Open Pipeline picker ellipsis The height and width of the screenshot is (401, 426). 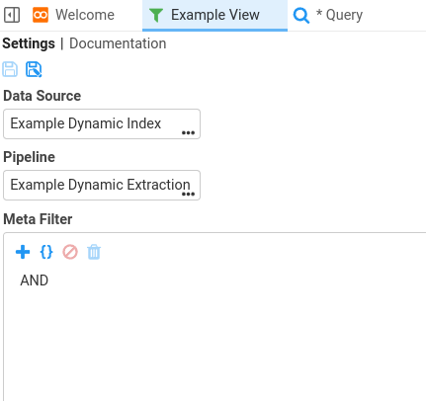click(x=188, y=194)
